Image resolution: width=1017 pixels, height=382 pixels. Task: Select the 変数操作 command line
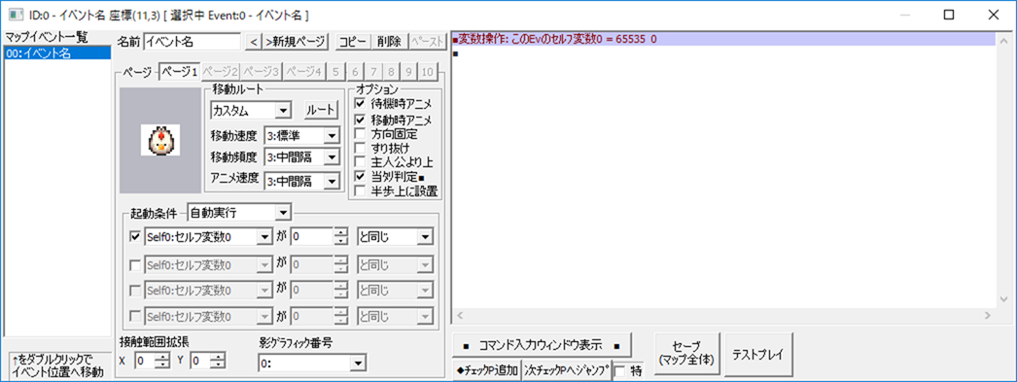(724, 39)
